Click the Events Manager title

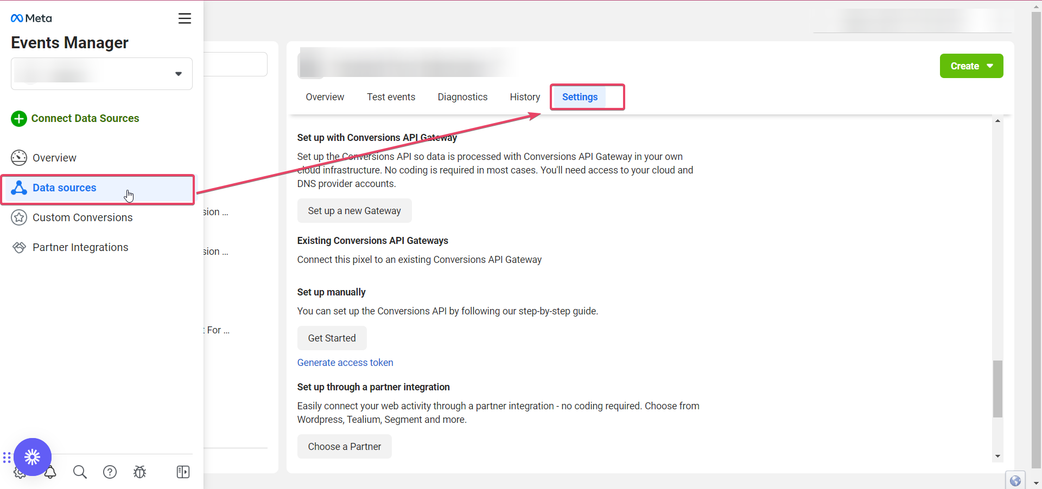69,43
